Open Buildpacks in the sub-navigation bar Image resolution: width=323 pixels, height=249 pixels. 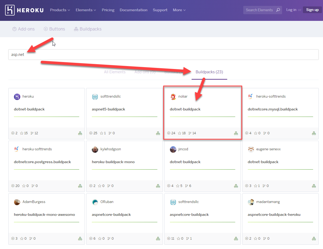click(x=88, y=29)
